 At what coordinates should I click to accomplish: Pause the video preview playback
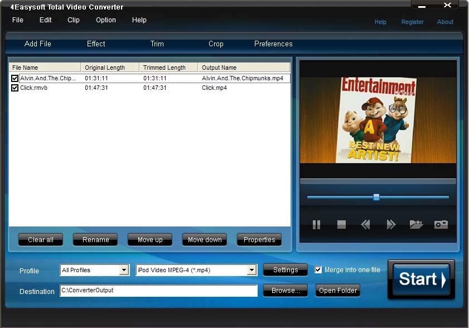(316, 225)
